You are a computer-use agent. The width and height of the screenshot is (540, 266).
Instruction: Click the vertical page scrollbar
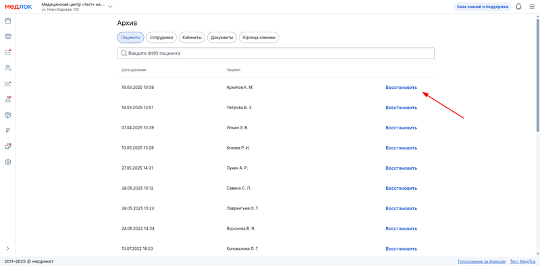[538, 74]
